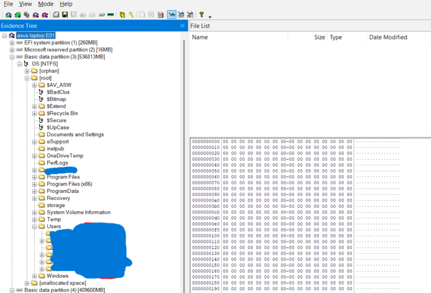The width and height of the screenshot is (431, 293).
Task: Expand the Program Files (x86) node
Action: click(34, 184)
